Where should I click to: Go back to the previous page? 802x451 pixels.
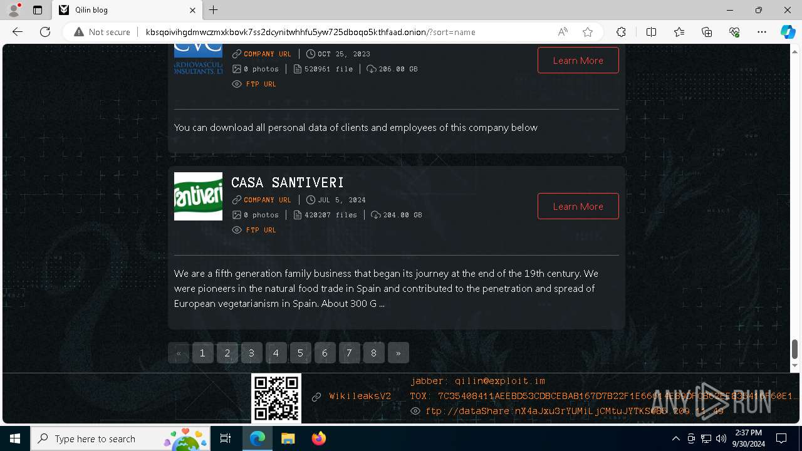[x=18, y=32]
